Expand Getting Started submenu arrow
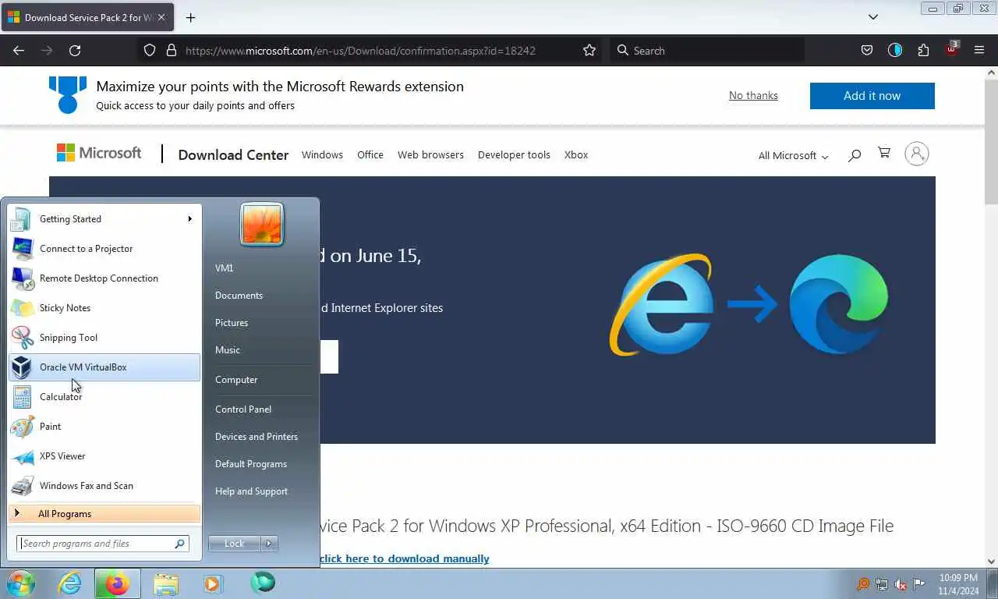Viewport: 998px width, 599px height. coord(189,219)
